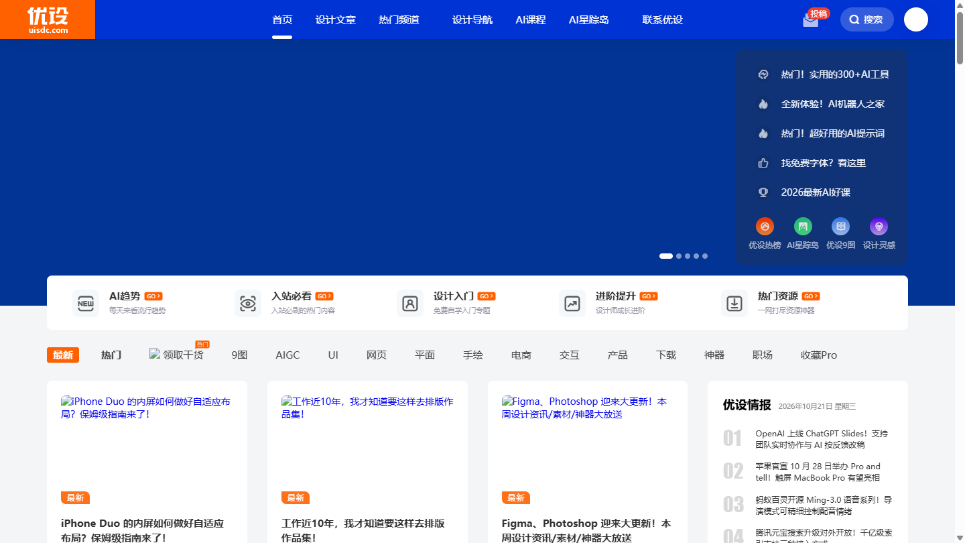Click the GO badge beside 热门资源
This screenshot has height=543, width=965.
(811, 296)
